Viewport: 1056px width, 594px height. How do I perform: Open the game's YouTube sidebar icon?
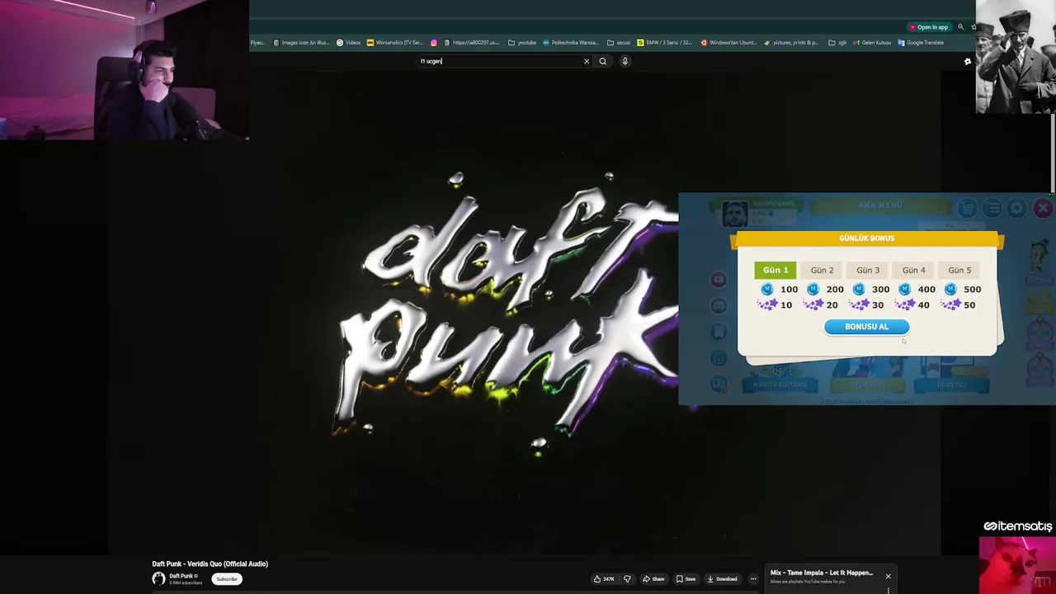719,280
